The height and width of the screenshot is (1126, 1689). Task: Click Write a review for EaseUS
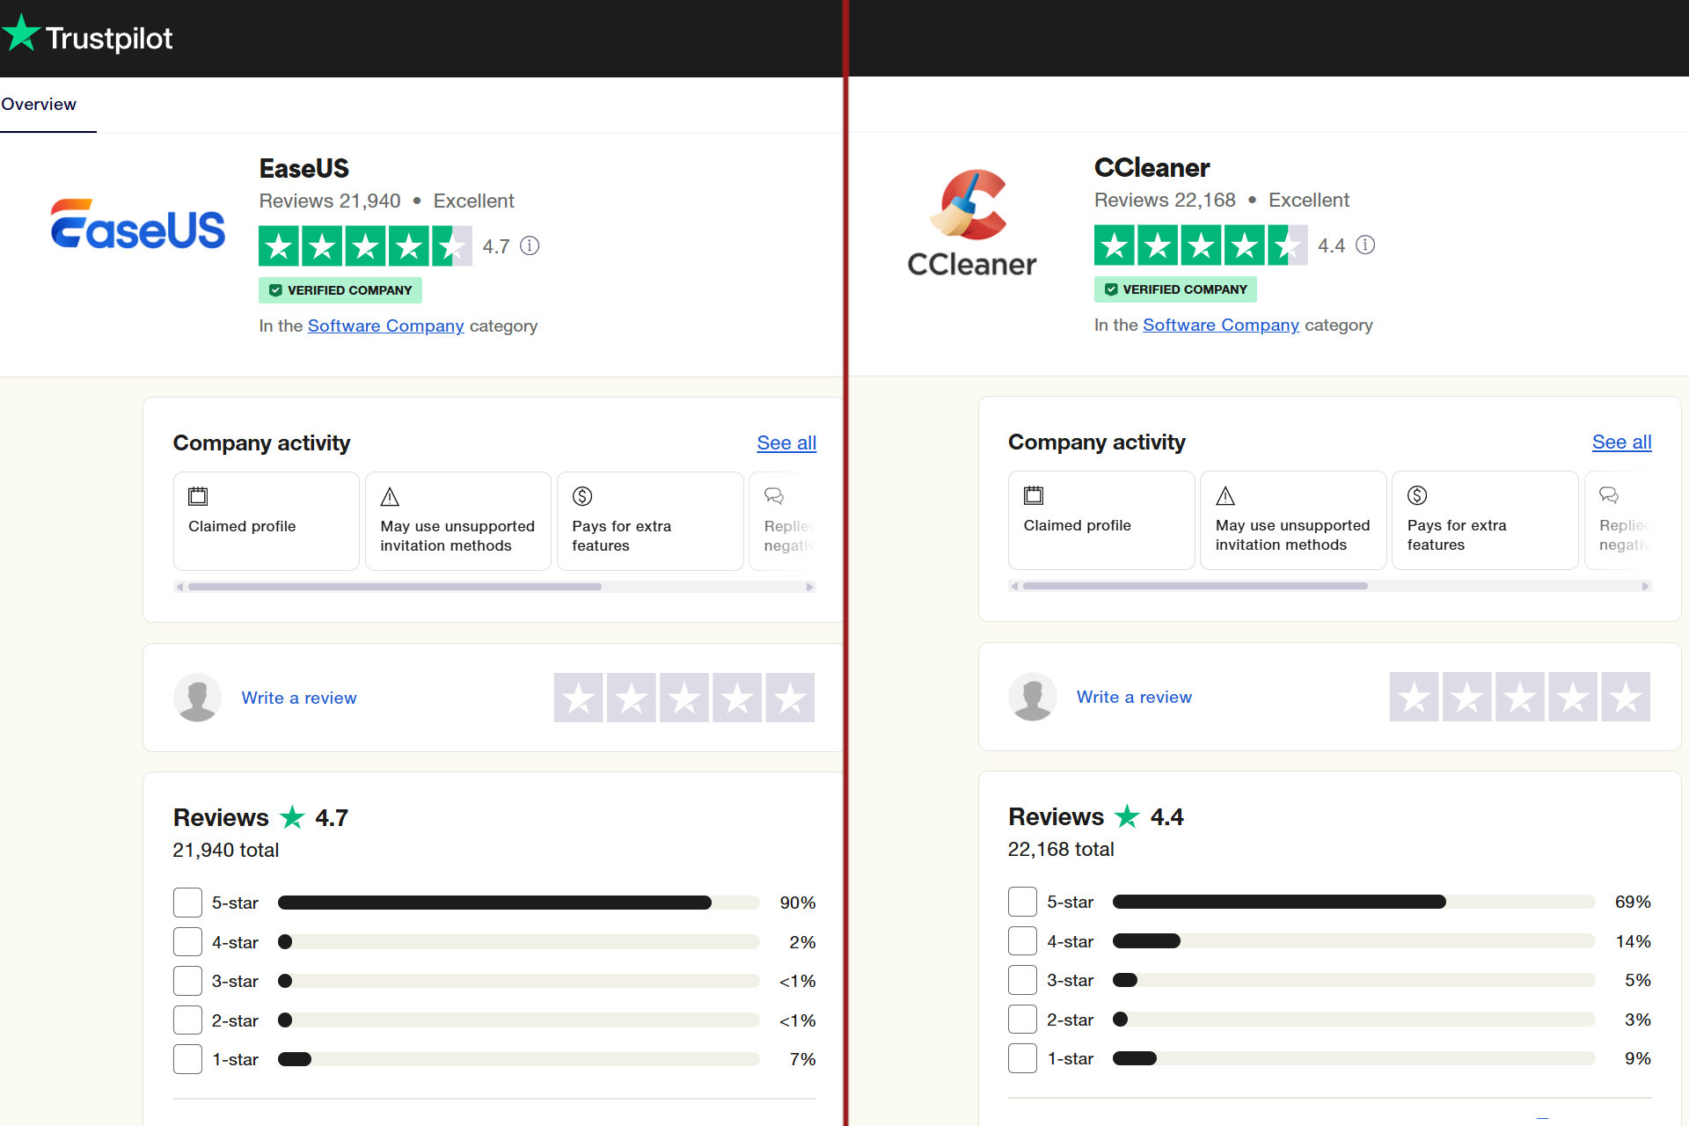pos(296,698)
